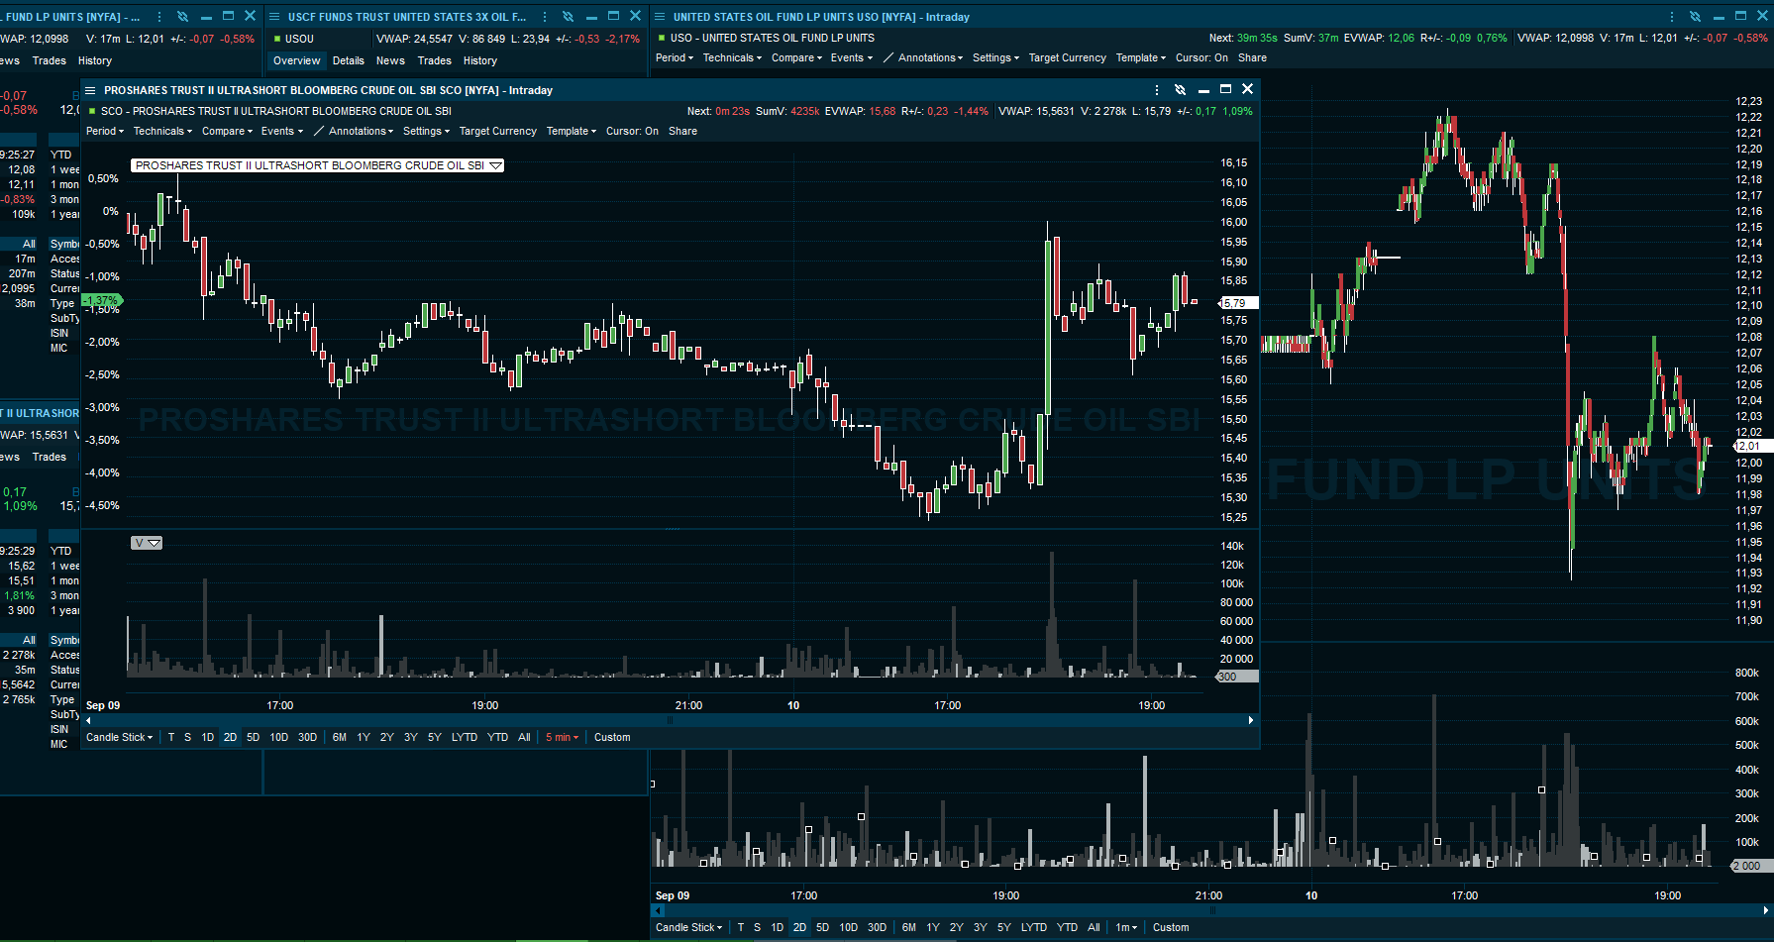Toggle Cursor: On in SCO chart toolbar
The width and height of the screenshot is (1774, 942).
(632, 131)
